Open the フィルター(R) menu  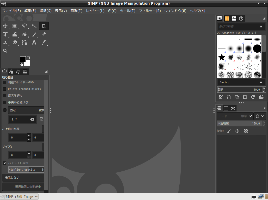click(150, 11)
